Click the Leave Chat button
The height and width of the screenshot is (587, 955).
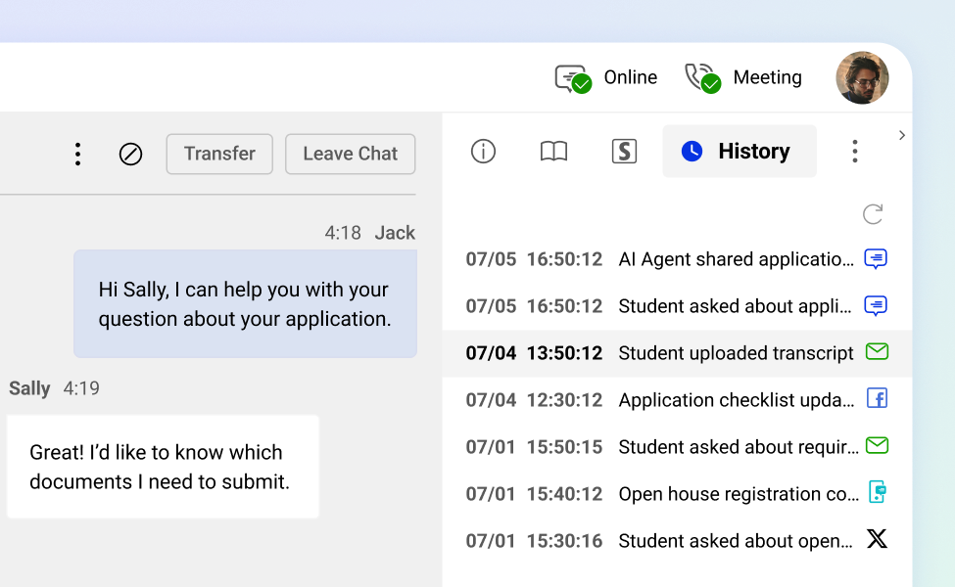click(351, 154)
